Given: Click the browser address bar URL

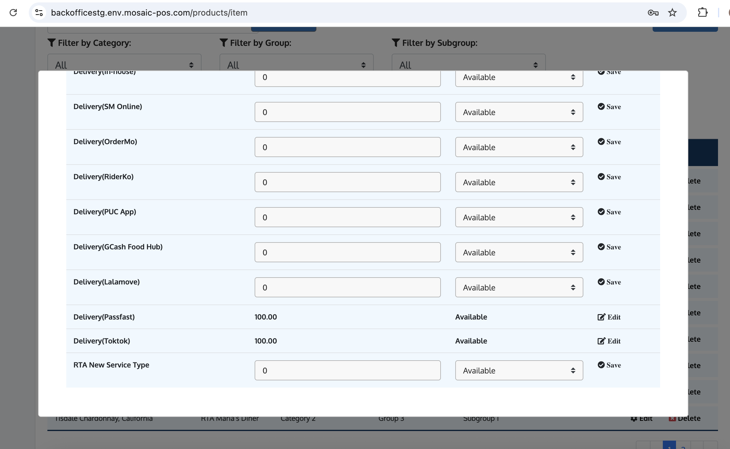Looking at the screenshot, I should click(149, 13).
